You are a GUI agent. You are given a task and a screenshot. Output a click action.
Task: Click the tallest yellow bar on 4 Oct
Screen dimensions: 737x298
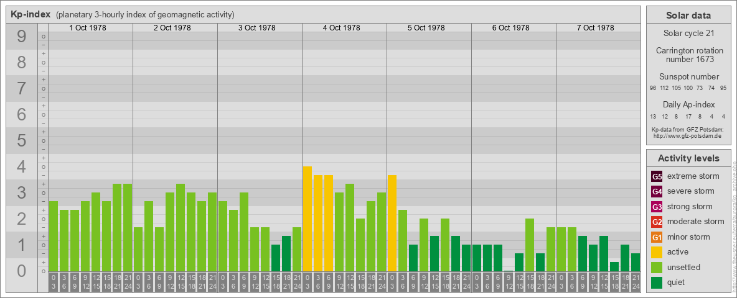tap(307, 219)
